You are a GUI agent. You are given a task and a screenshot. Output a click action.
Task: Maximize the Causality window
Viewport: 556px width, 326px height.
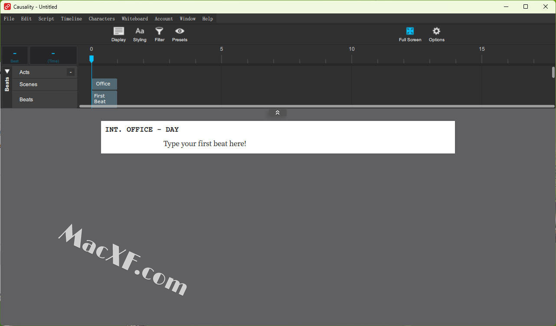coord(526,7)
